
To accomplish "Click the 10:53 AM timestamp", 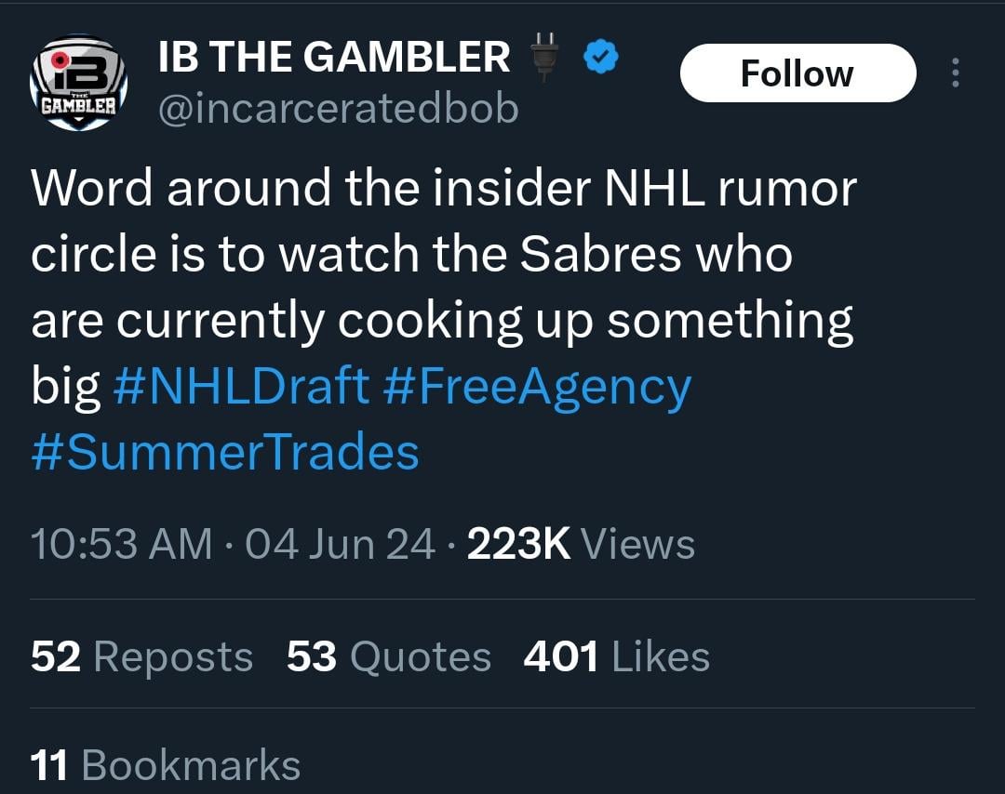I will [x=122, y=545].
